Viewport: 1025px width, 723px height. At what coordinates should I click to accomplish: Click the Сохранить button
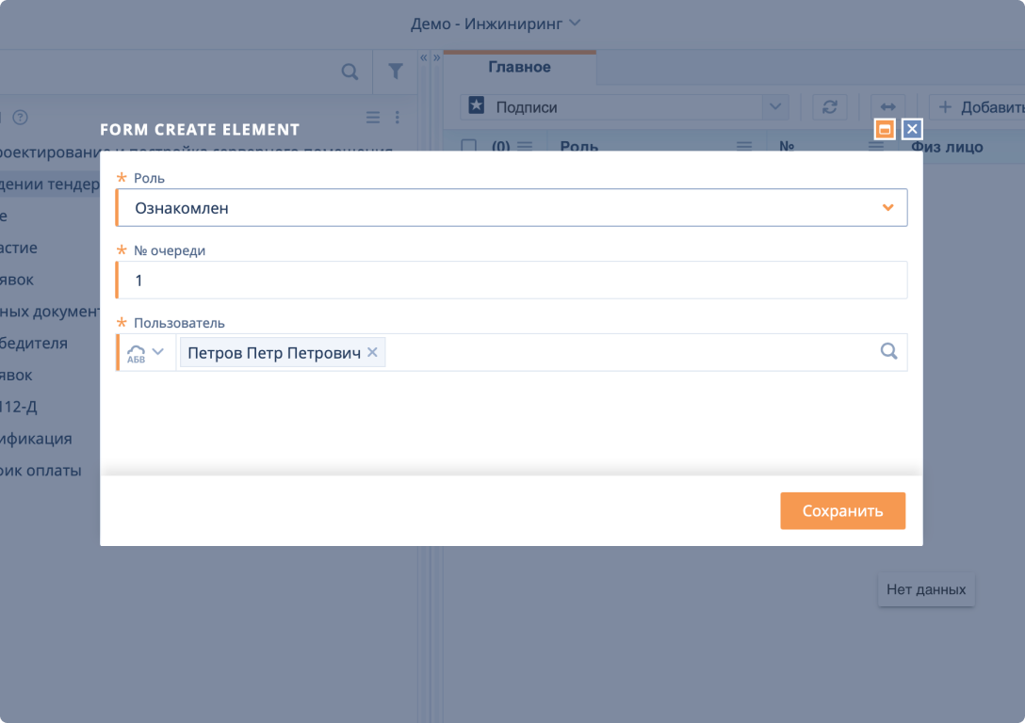(x=842, y=510)
